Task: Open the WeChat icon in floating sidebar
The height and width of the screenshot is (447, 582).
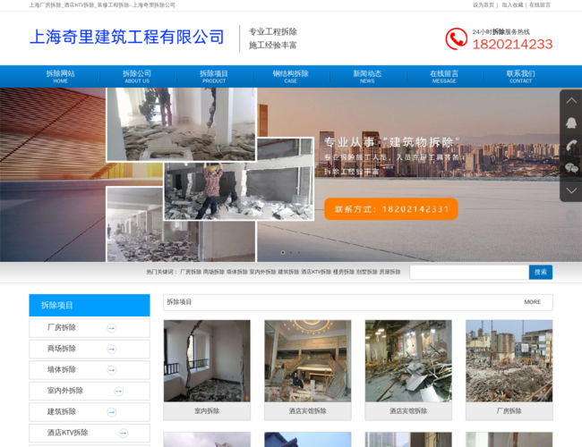Action: point(571,169)
